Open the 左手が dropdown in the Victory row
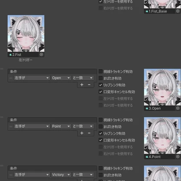This screenshot has width=181, height=181. click(32, 175)
